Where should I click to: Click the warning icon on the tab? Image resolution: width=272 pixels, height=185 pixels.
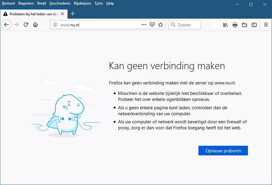[x=5, y=14]
